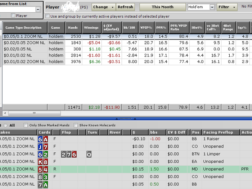Image resolution: width=252 pixels, height=189 pixels.
Task: Tick the Player checkbox under name list
Action: [13, 15]
